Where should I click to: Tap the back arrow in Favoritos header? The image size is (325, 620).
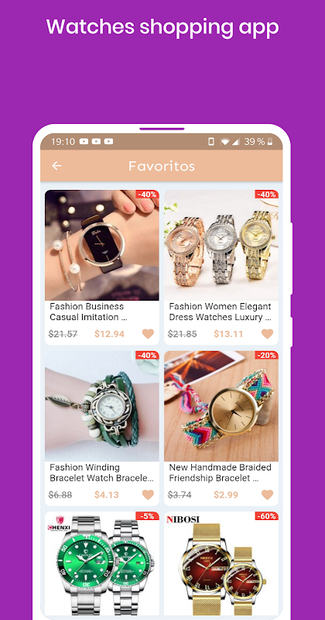(x=56, y=166)
